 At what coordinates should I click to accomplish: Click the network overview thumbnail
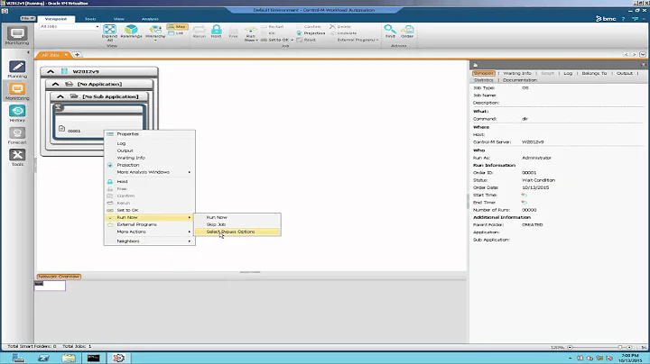pyautogui.click(x=50, y=286)
